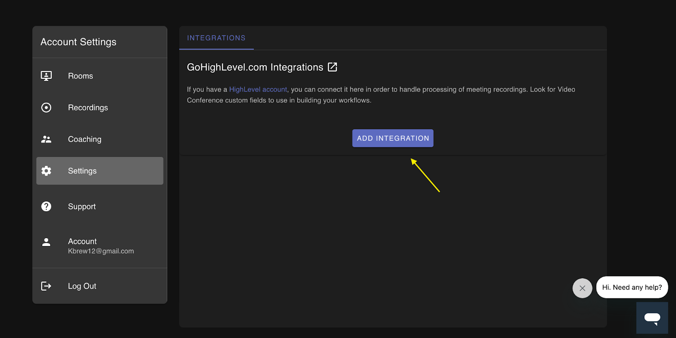Click the Recordings circle icon
Image resolution: width=676 pixels, height=338 pixels.
(x=46, y=108)
